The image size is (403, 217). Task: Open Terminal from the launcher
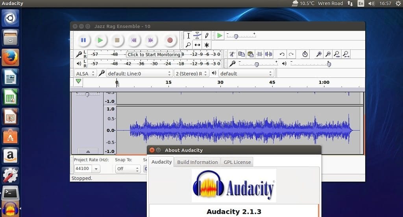coord(10,193)
